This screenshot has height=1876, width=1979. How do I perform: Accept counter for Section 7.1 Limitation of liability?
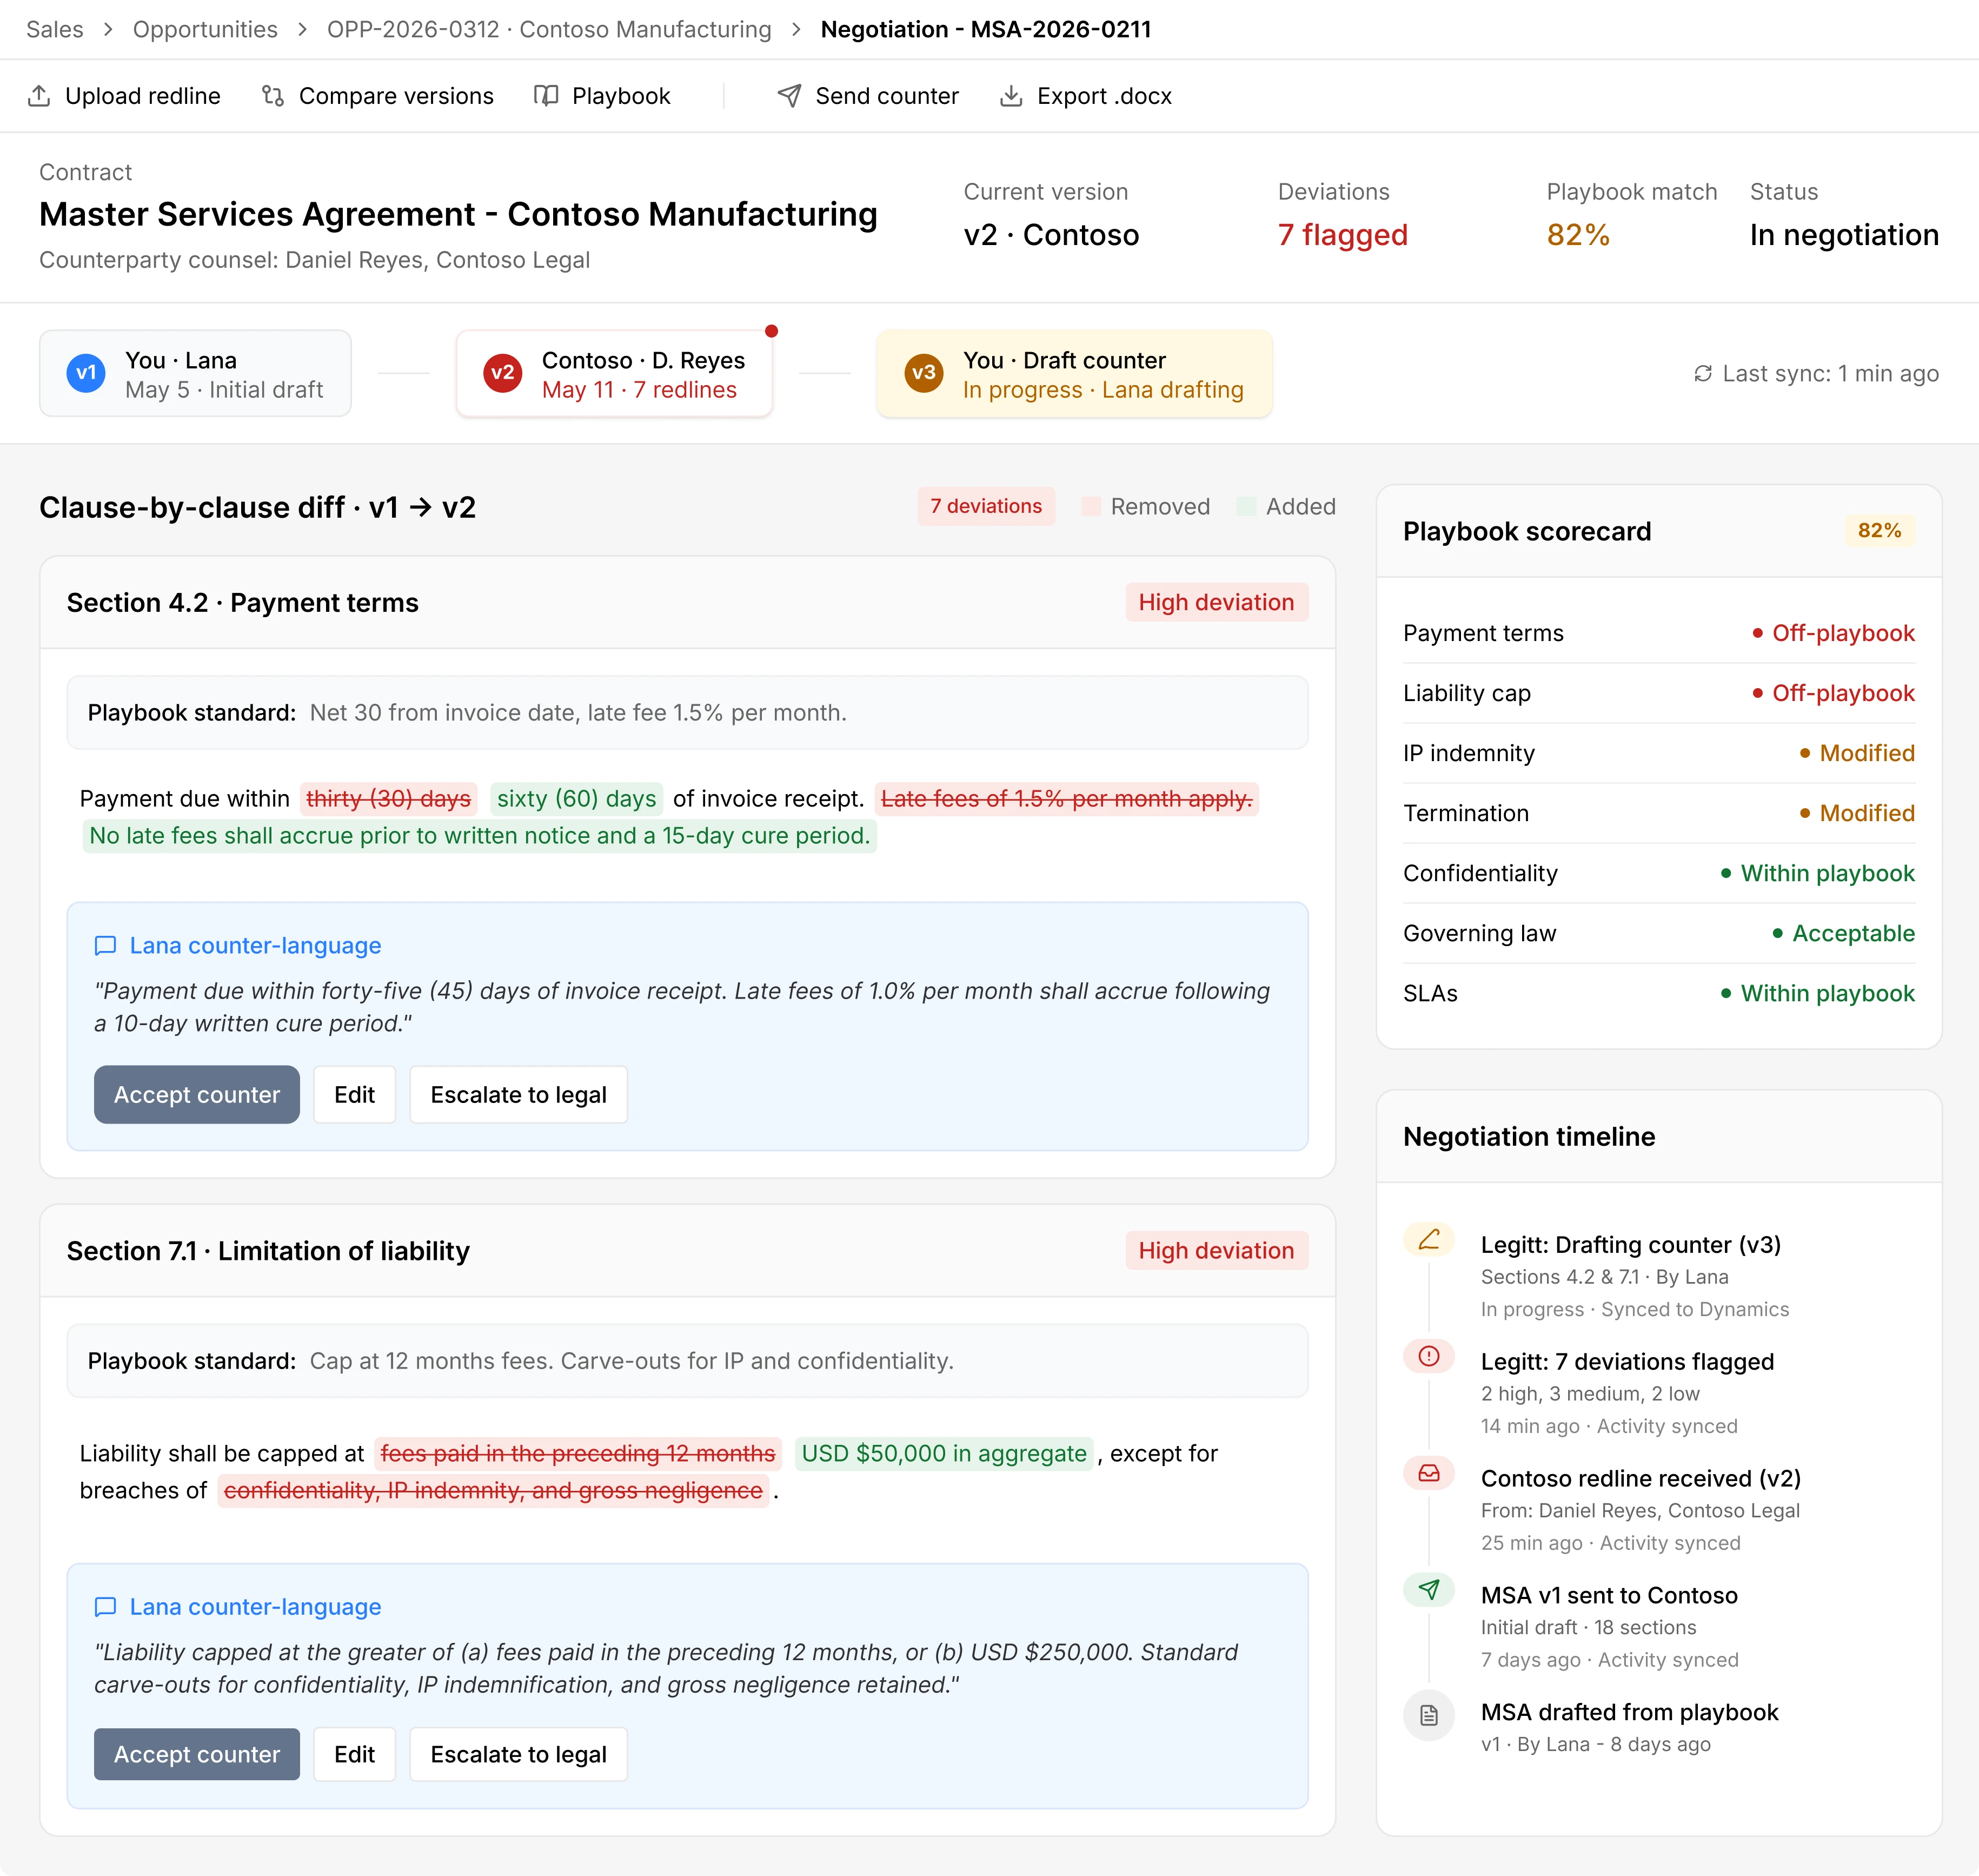197,1755
